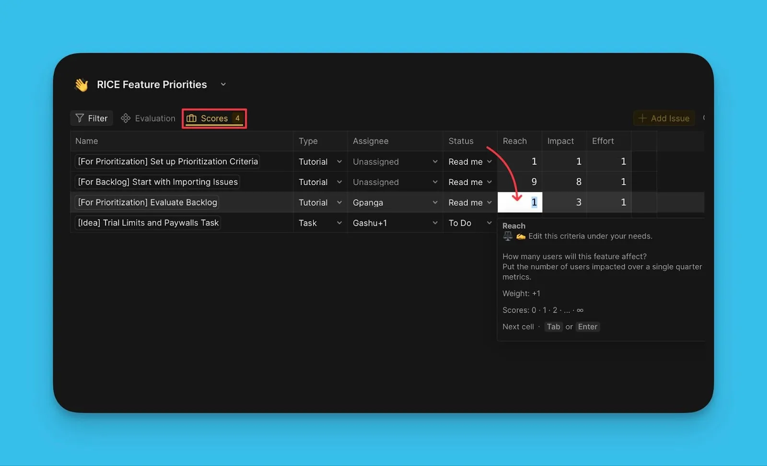Click the Filter funnel icon
The width and height of the screenshot is (767, 466).
pyautogui.click(x=80, y=118)
